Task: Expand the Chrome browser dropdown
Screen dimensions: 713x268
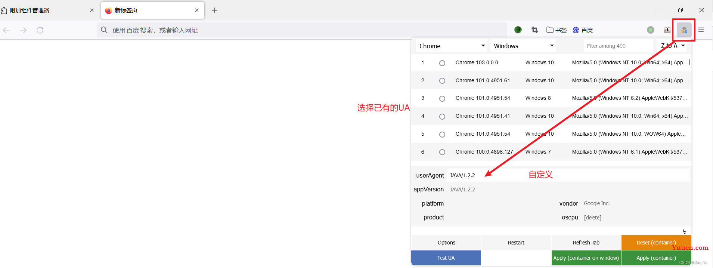Action: (451, 46)
